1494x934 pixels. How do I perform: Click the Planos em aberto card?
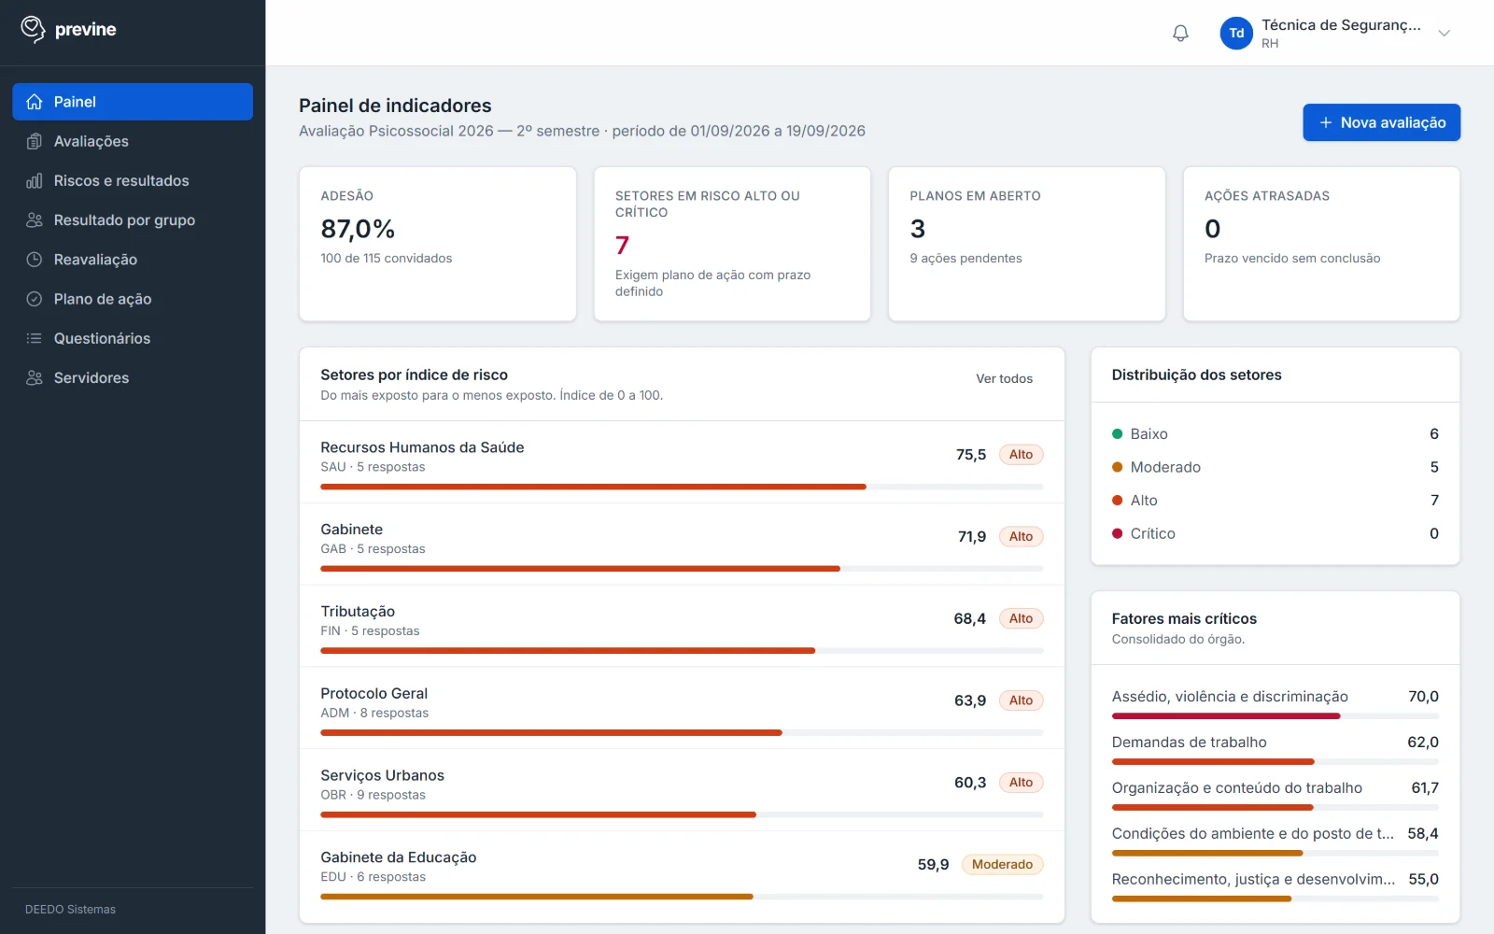click(x=1026, y=244)
